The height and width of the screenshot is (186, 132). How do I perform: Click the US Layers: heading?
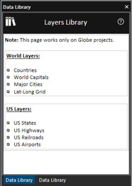click(x=19, y=109)
